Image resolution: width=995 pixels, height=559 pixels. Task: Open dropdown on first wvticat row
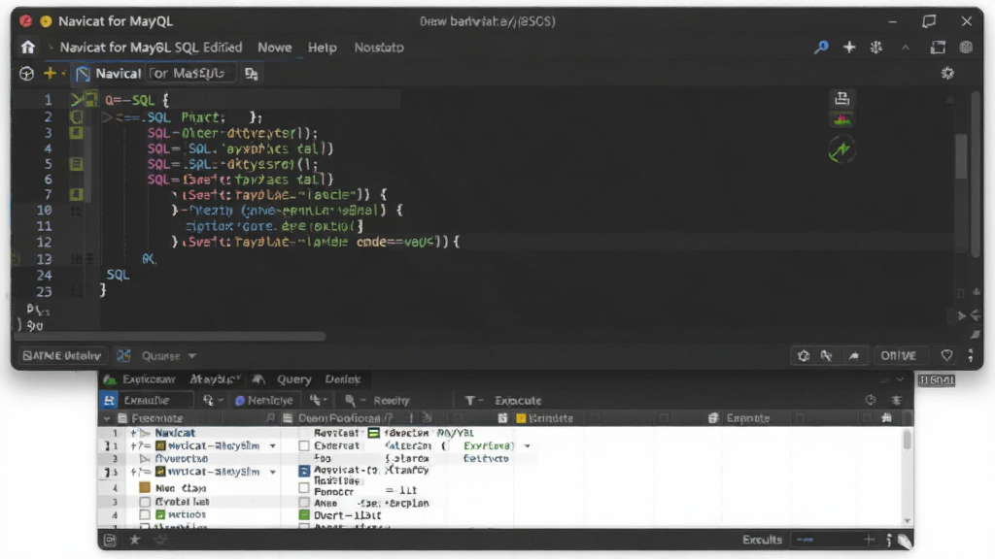(x=273, y=446)
